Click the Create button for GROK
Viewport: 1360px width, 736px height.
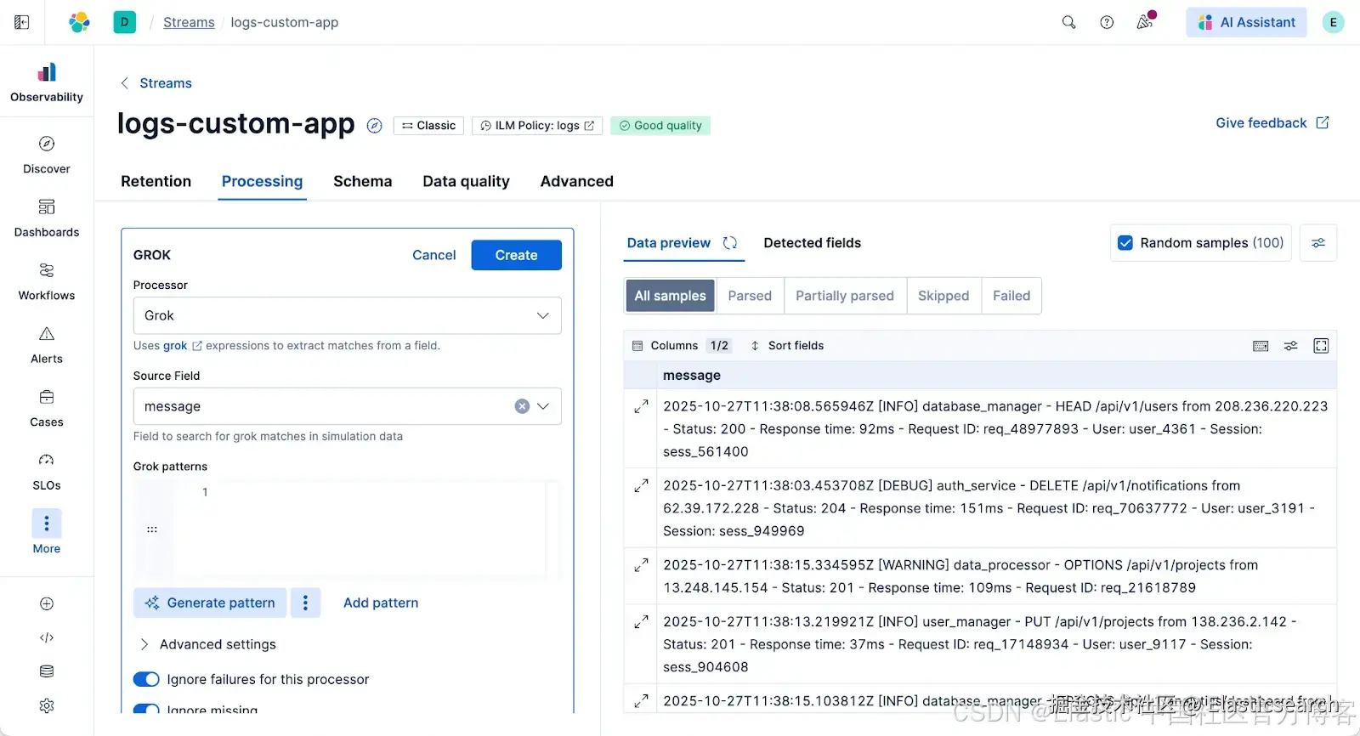point(516,255)
